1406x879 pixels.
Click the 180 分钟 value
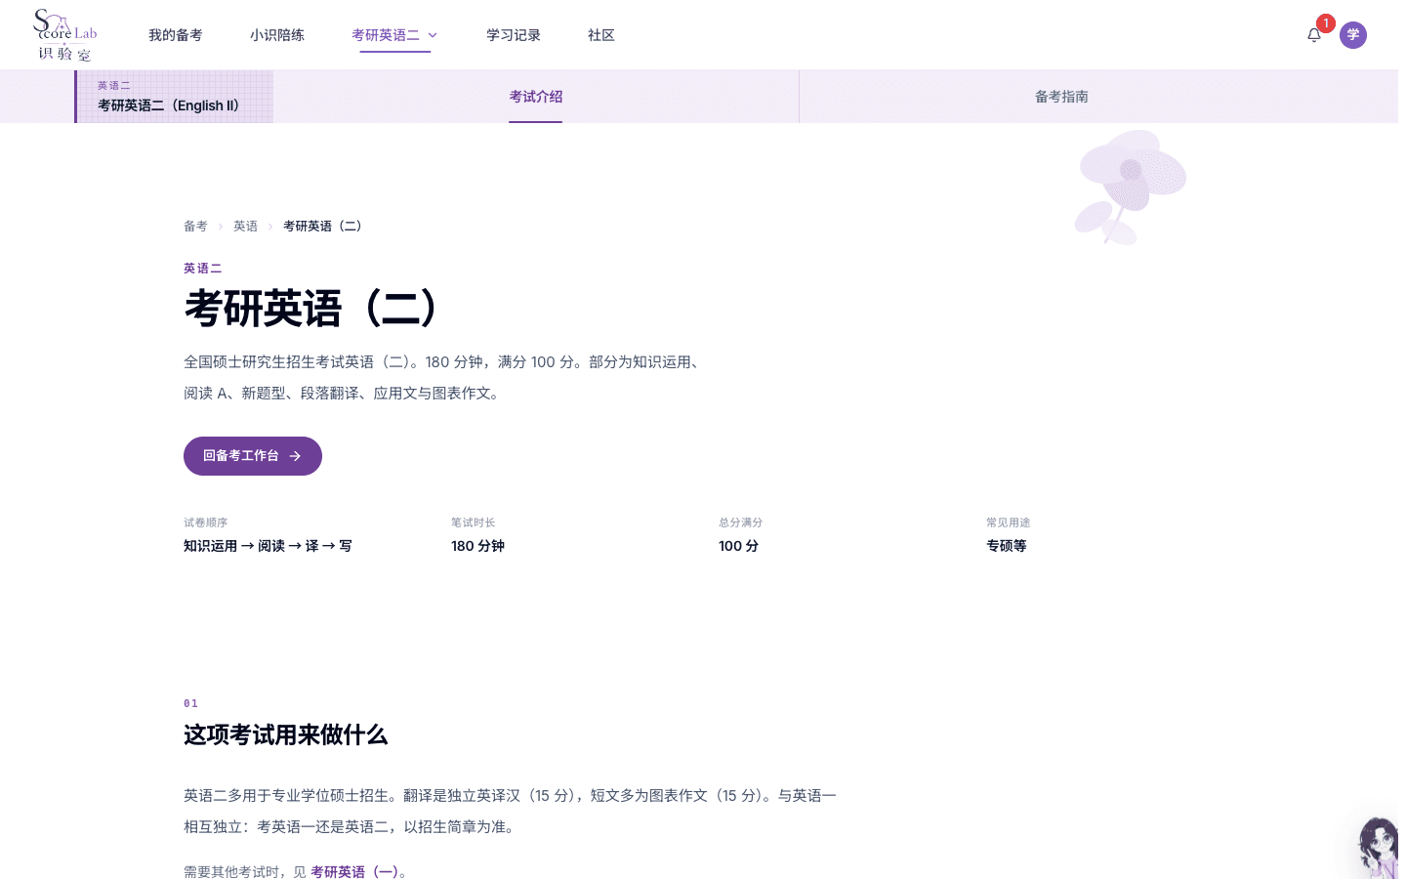(477, 546)
